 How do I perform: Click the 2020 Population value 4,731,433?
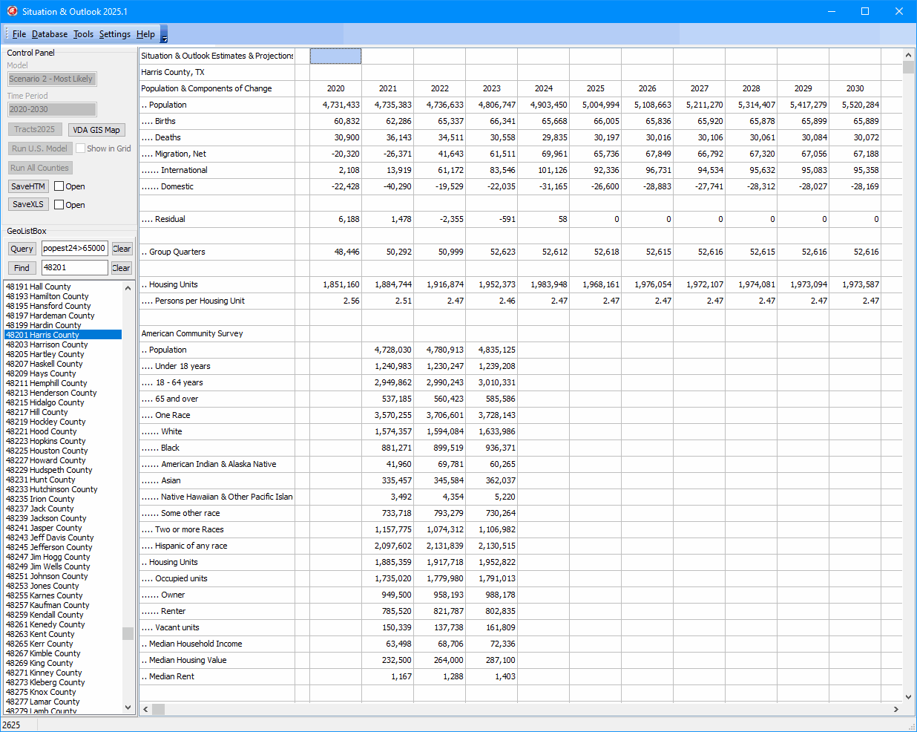coord(335,105)
